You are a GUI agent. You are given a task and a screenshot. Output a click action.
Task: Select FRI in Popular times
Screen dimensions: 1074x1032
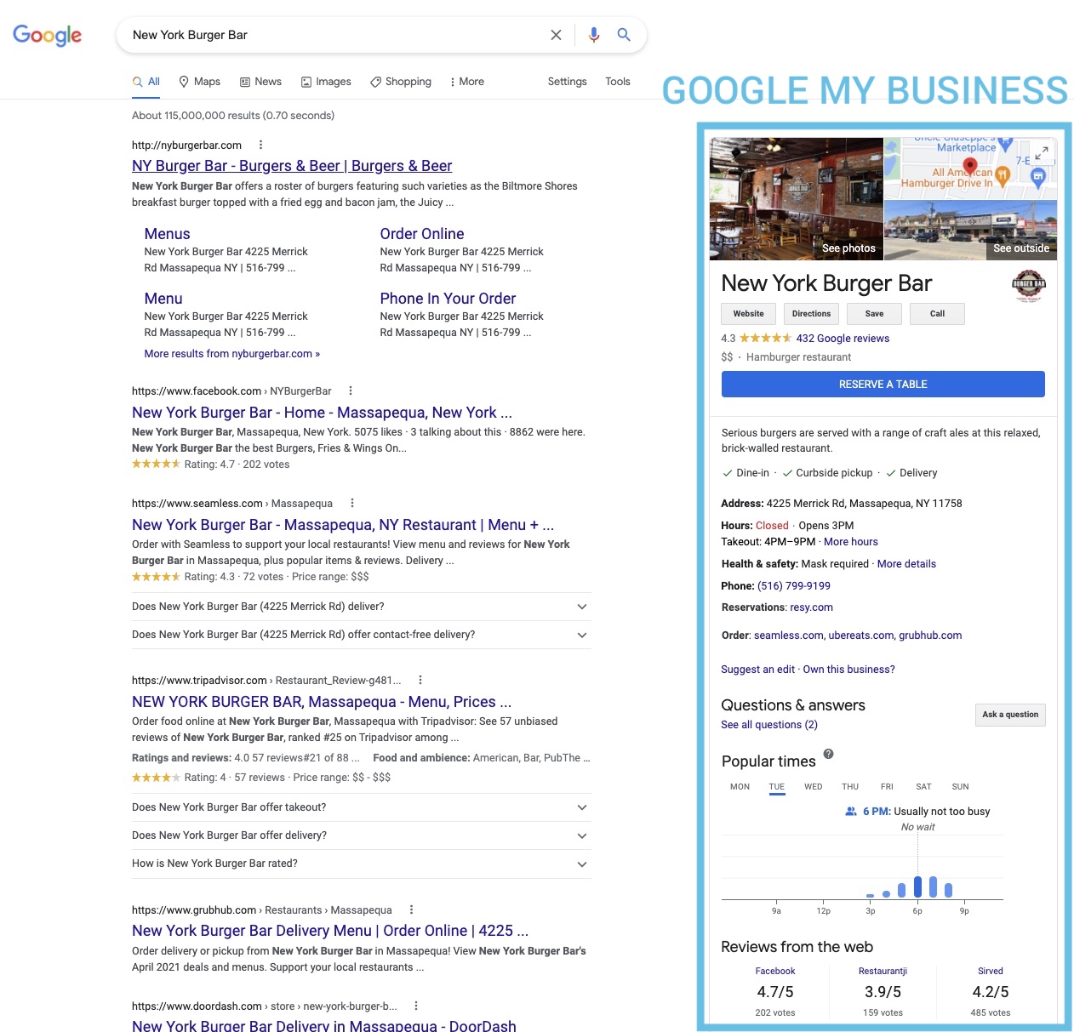(887, 787)
